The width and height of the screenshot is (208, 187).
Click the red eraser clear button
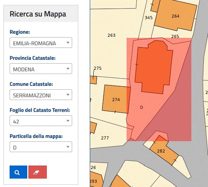(38, 172)
